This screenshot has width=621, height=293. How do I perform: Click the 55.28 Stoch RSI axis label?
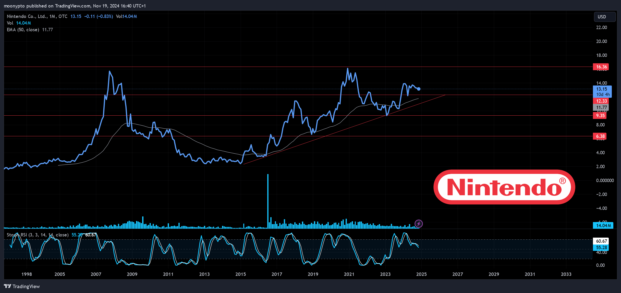click(601, 248)
